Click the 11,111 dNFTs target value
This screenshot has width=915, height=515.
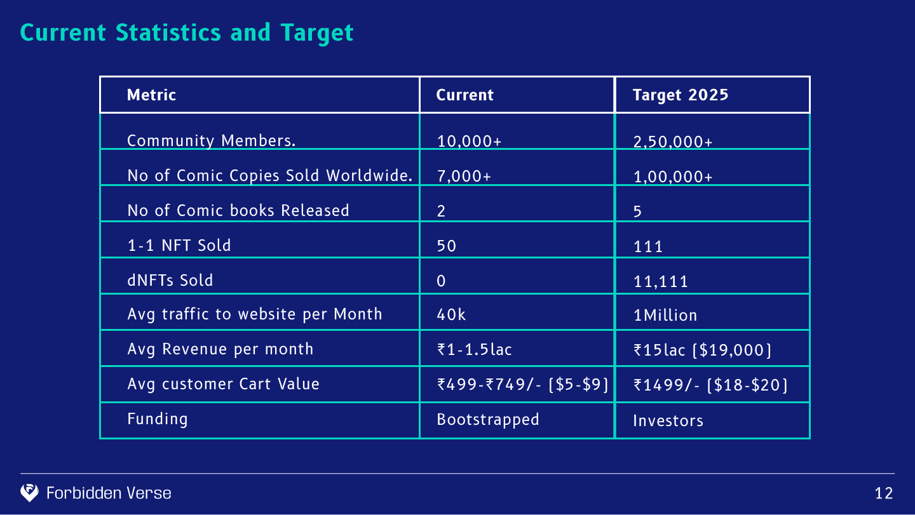tap(661, 281)
